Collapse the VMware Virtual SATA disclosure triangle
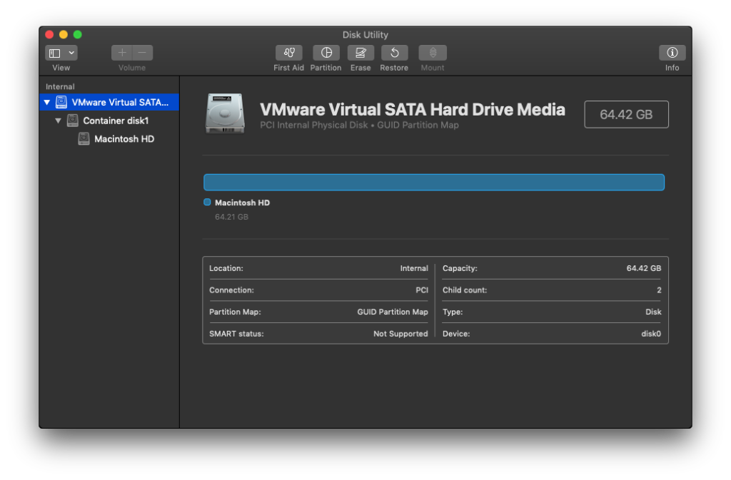The image size is (731, 480). [x=47, y=103]
